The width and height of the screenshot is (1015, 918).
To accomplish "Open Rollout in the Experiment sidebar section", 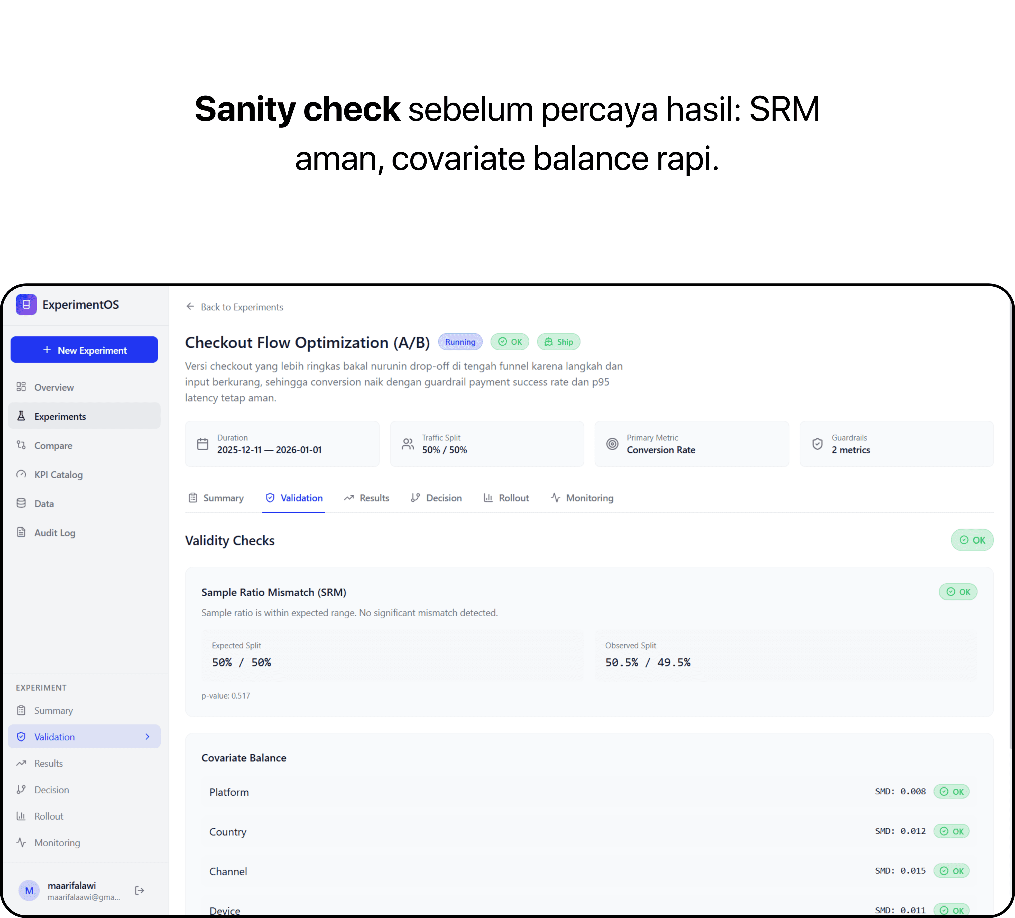I will 48,816.
